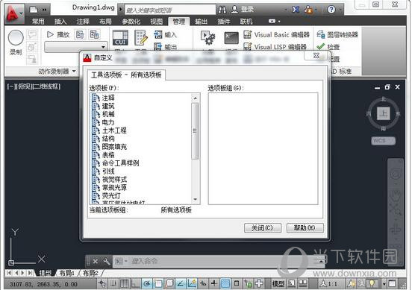Open the action macro name combo box
412x290 pixels.
[x=76, y=47]
